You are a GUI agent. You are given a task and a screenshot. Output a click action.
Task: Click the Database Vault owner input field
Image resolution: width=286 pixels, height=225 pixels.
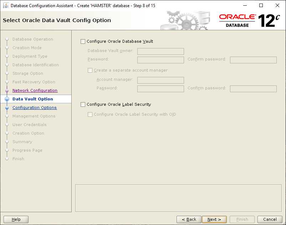(x=160, y=51)
